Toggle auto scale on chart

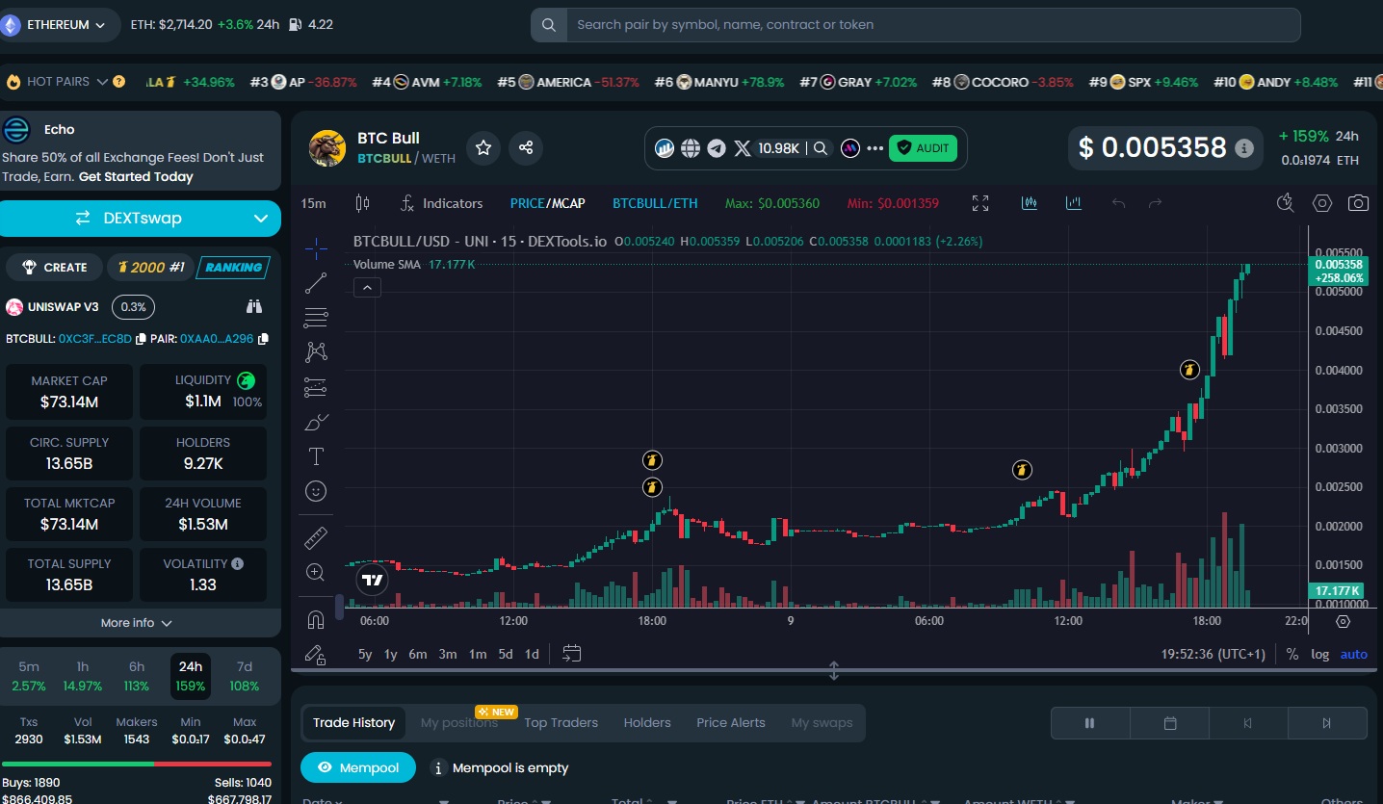click(x=1353, y=654)
